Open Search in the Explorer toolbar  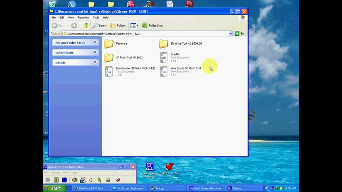click(x=100, y=26)
